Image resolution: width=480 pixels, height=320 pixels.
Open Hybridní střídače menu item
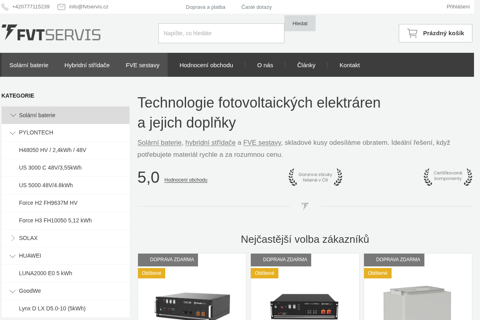tap(87, 65)
